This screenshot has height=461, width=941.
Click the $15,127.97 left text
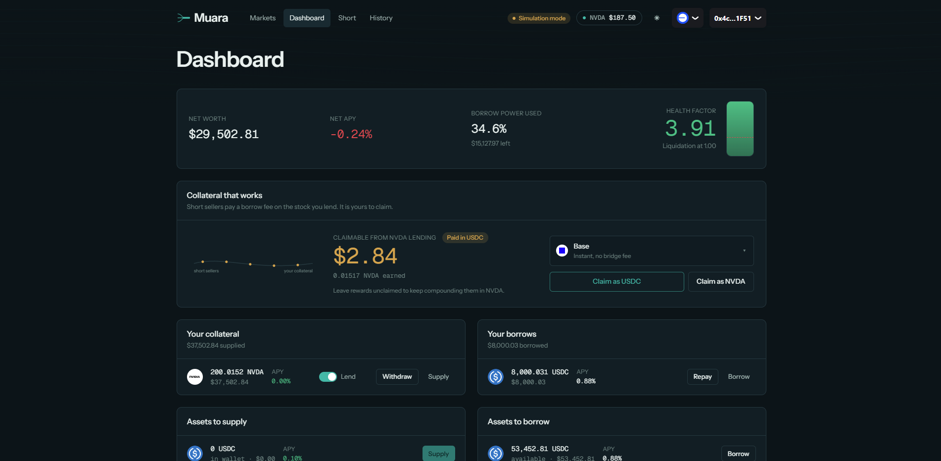pyautogui.click(x=490, y=144)
